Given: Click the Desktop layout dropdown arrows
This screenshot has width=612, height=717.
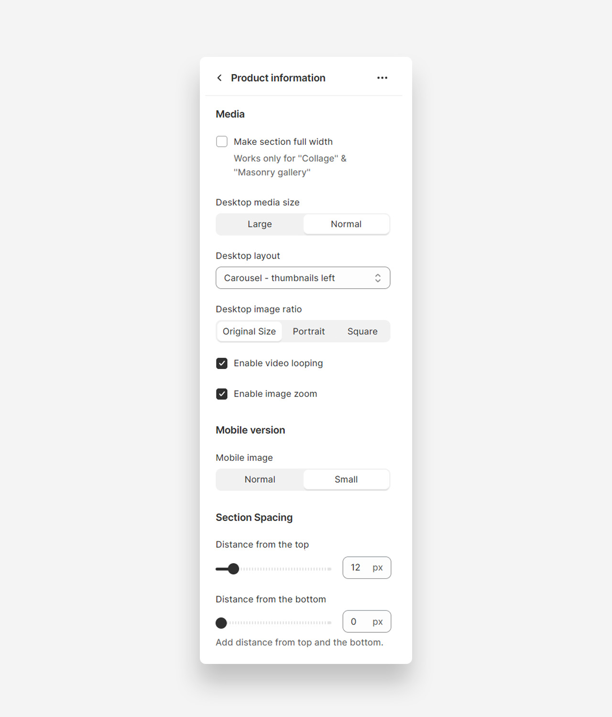Looking at the screenshot, I should click(378, 278).
